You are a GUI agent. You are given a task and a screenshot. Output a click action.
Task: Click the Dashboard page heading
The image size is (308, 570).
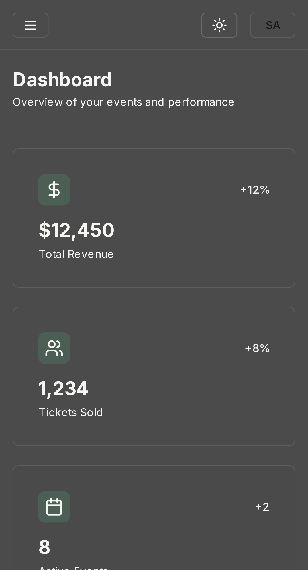[x=62, y=80]
